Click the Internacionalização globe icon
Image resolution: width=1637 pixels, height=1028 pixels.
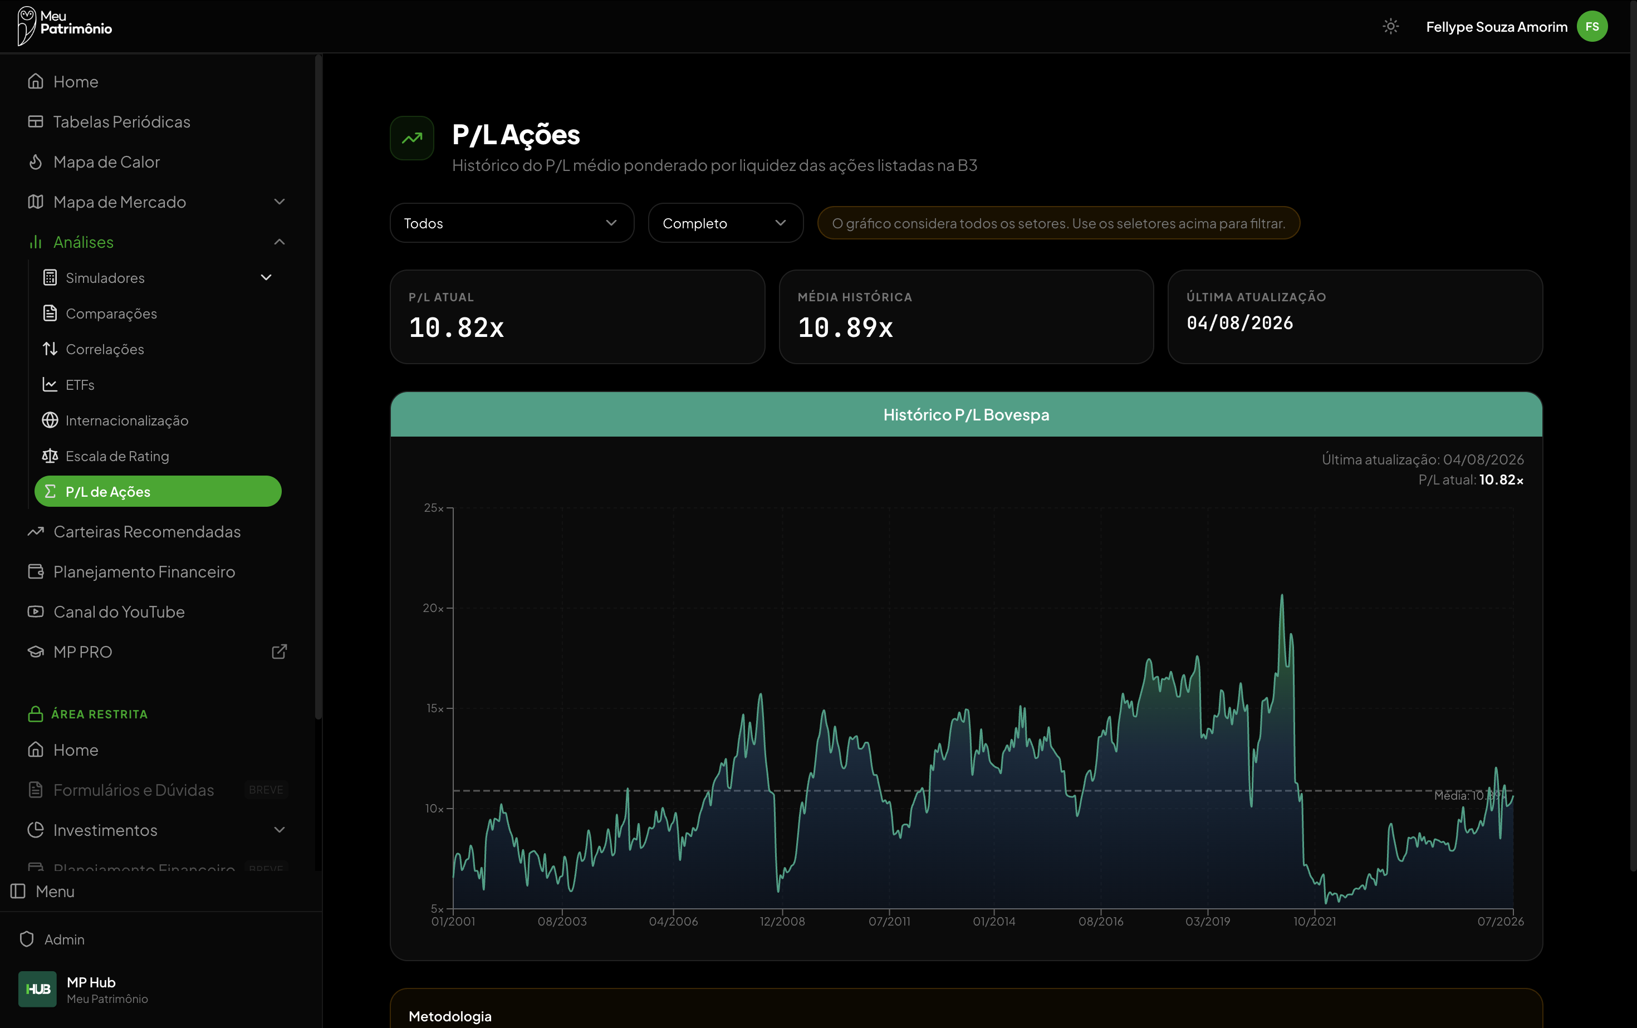tap(50, 420)
